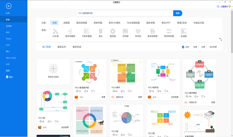Open the 基本网络图 icon

click(152, 31)
